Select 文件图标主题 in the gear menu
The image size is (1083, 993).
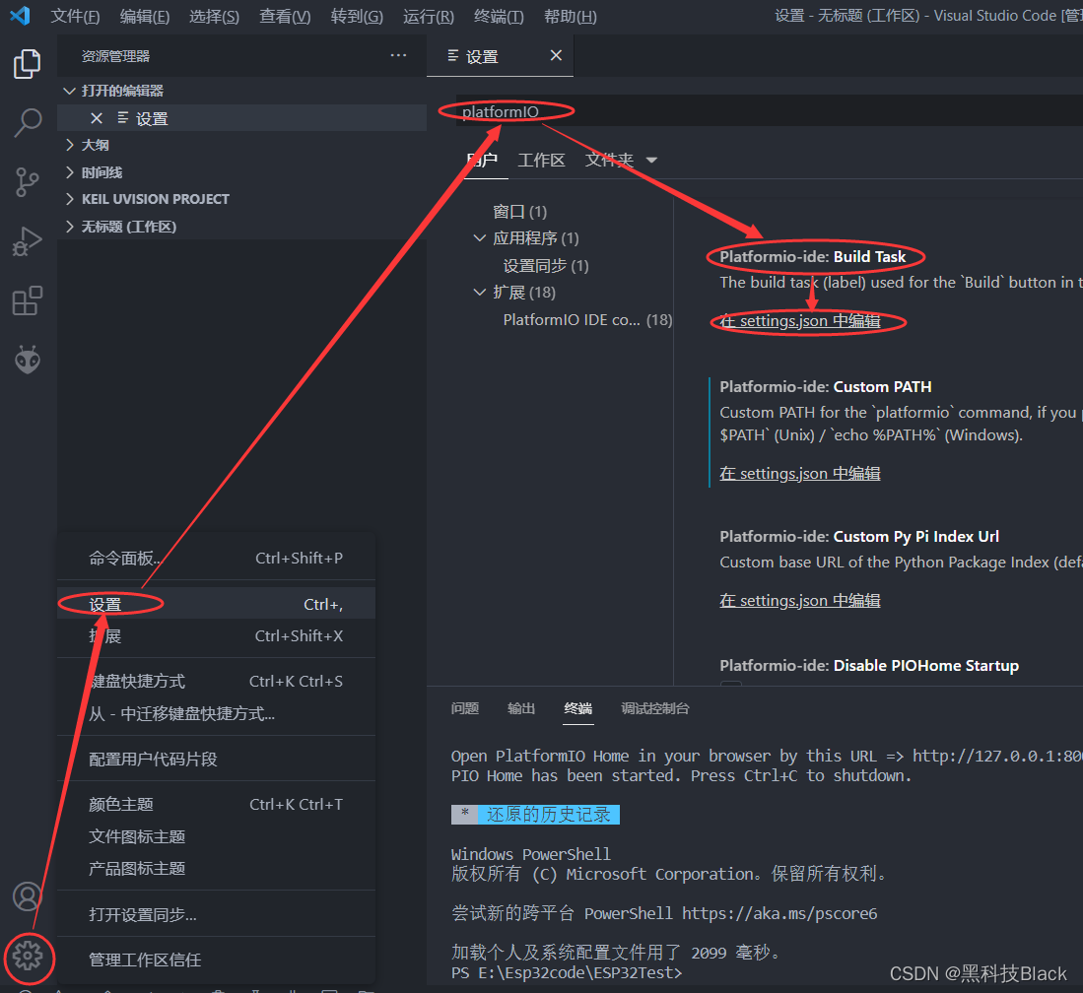216,837
